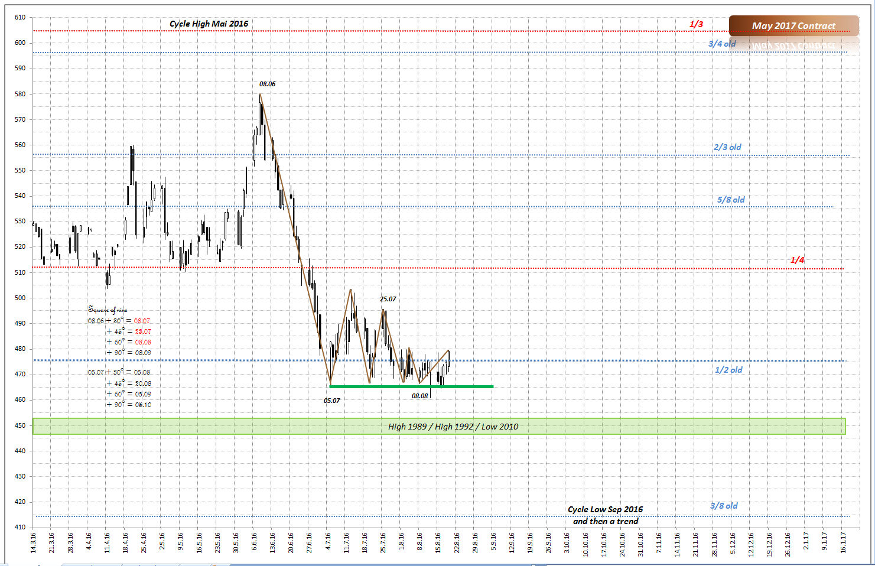Select the Square of nine heading text

click(108, 310)
